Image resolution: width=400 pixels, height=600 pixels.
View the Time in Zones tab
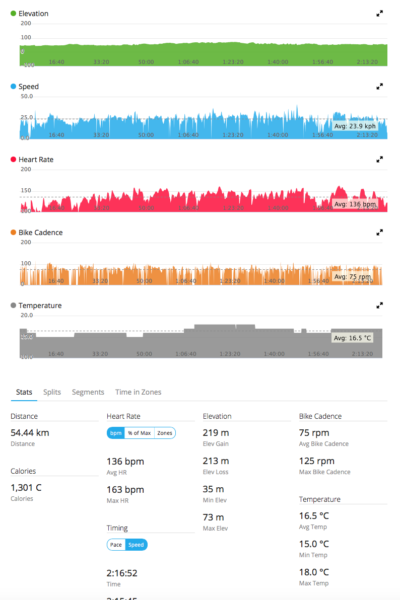click(x=138, y=392)
